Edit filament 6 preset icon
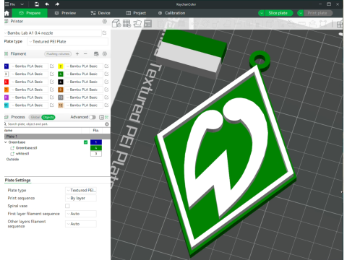 click(106, 82)
